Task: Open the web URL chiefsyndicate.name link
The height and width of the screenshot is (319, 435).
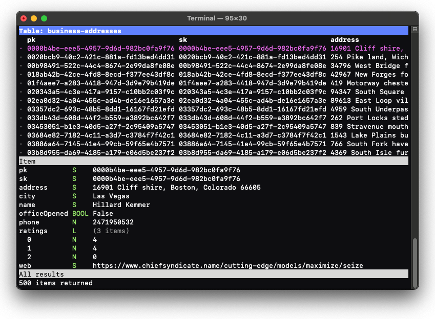Action: click(x=227, y=265)
